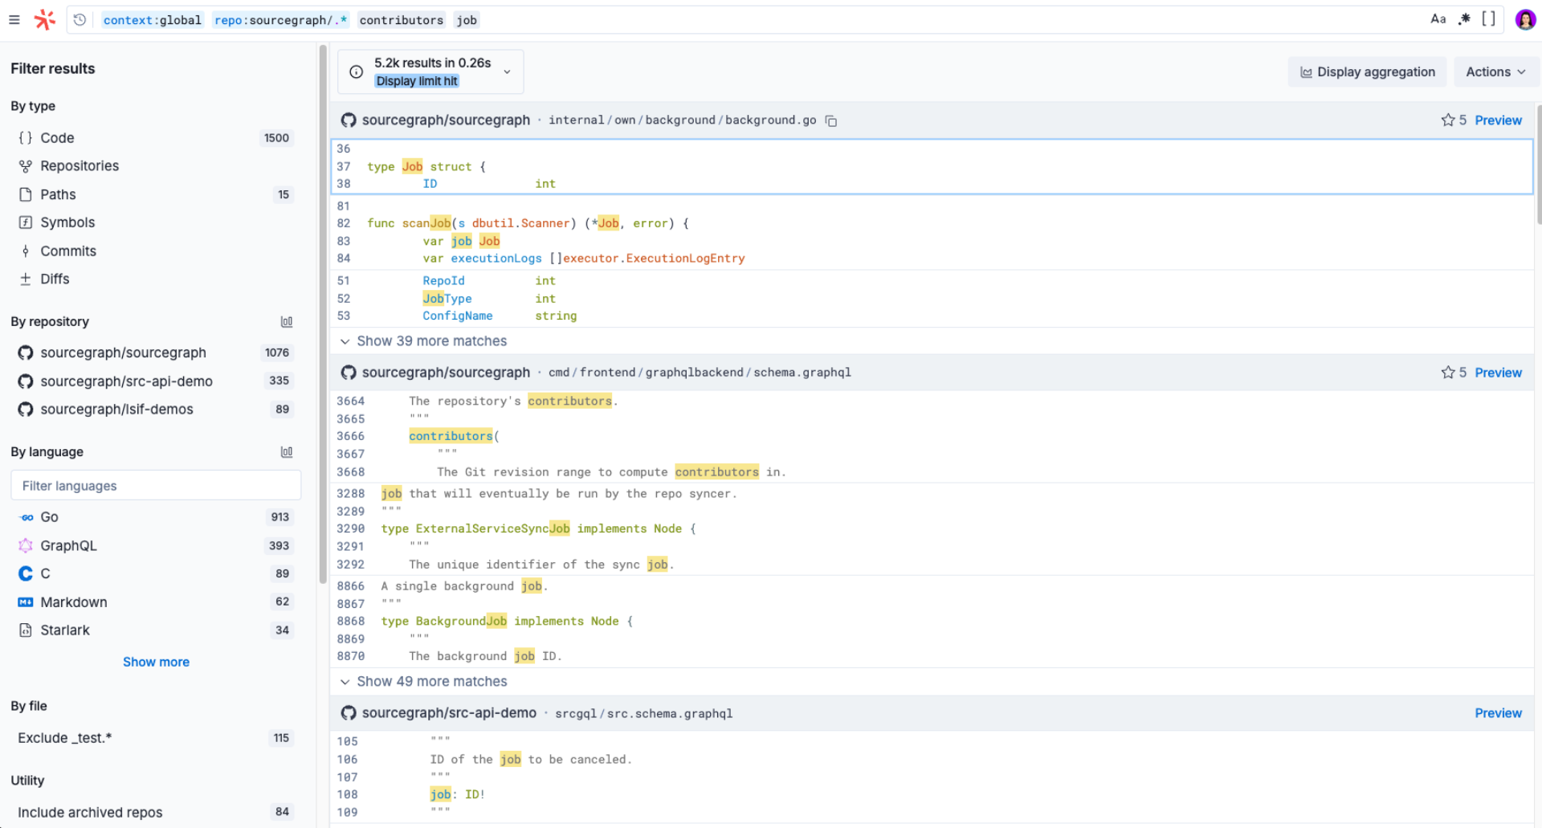
Task: Enable regular expression search mode
Action: (1465, 19)
